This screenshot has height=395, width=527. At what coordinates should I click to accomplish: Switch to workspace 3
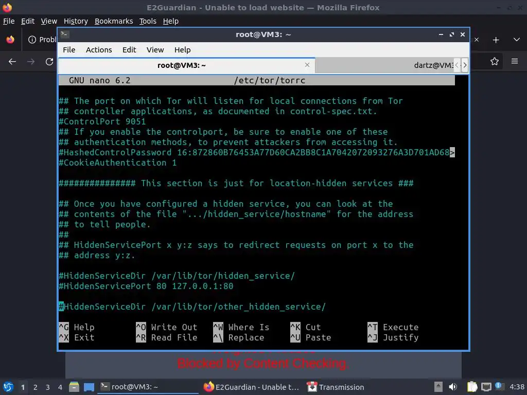[48, 387]
